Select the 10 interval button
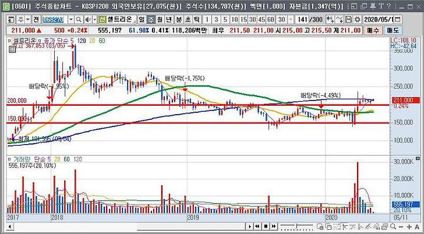Image resolution: width=424 pixels, height=234 pixels. (x=235, y=19)
